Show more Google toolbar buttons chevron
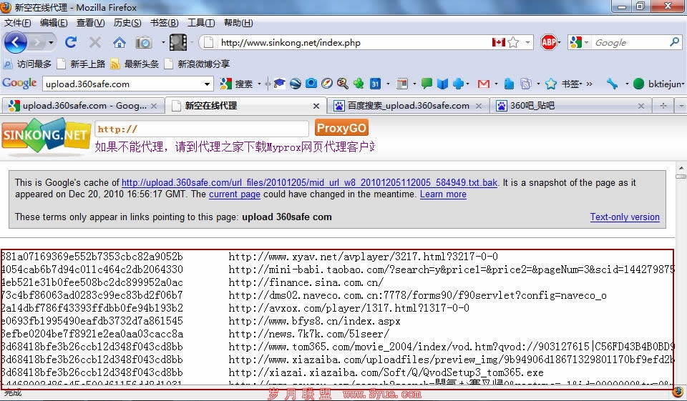 pos(589,83)
